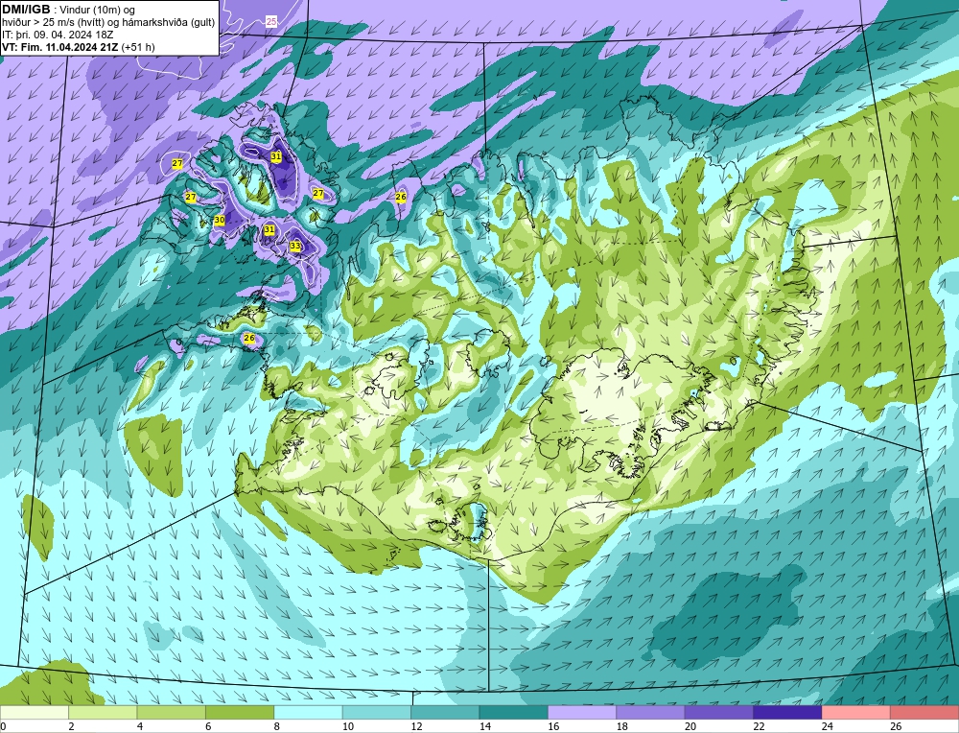Click the 12–14 m/s teal legend swatch

(445, 712)
